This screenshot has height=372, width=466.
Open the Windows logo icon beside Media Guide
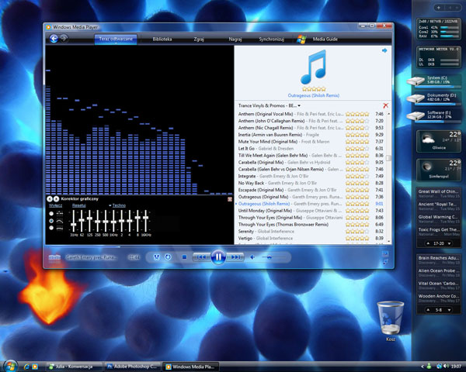pos(301,40)
